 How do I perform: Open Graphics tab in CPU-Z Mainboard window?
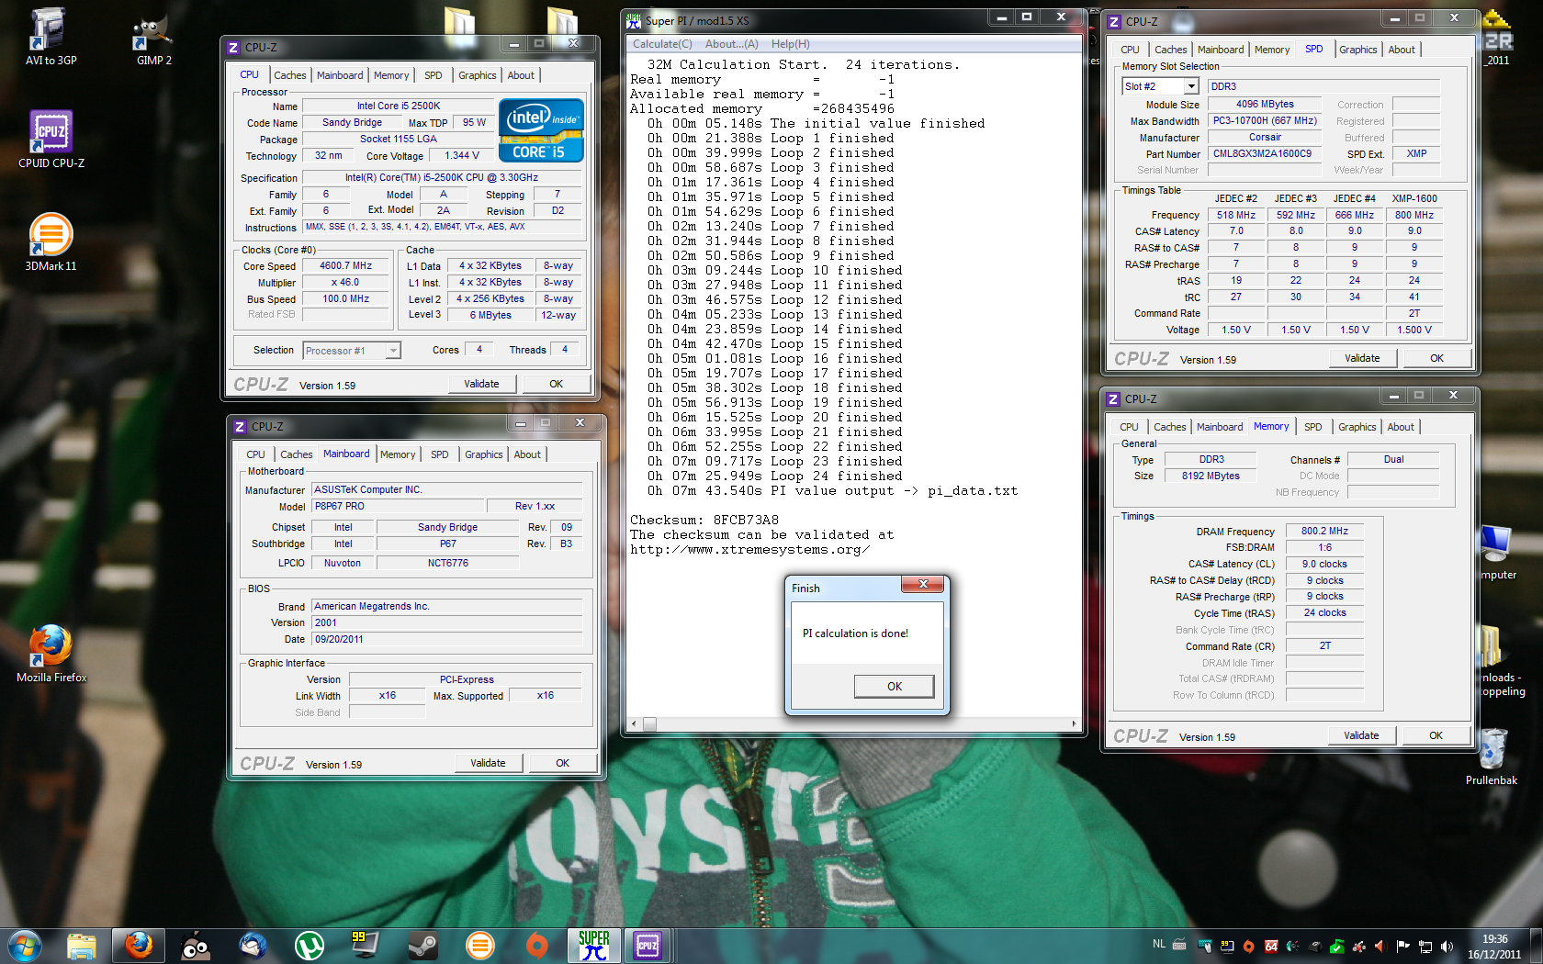pos(484,454)
